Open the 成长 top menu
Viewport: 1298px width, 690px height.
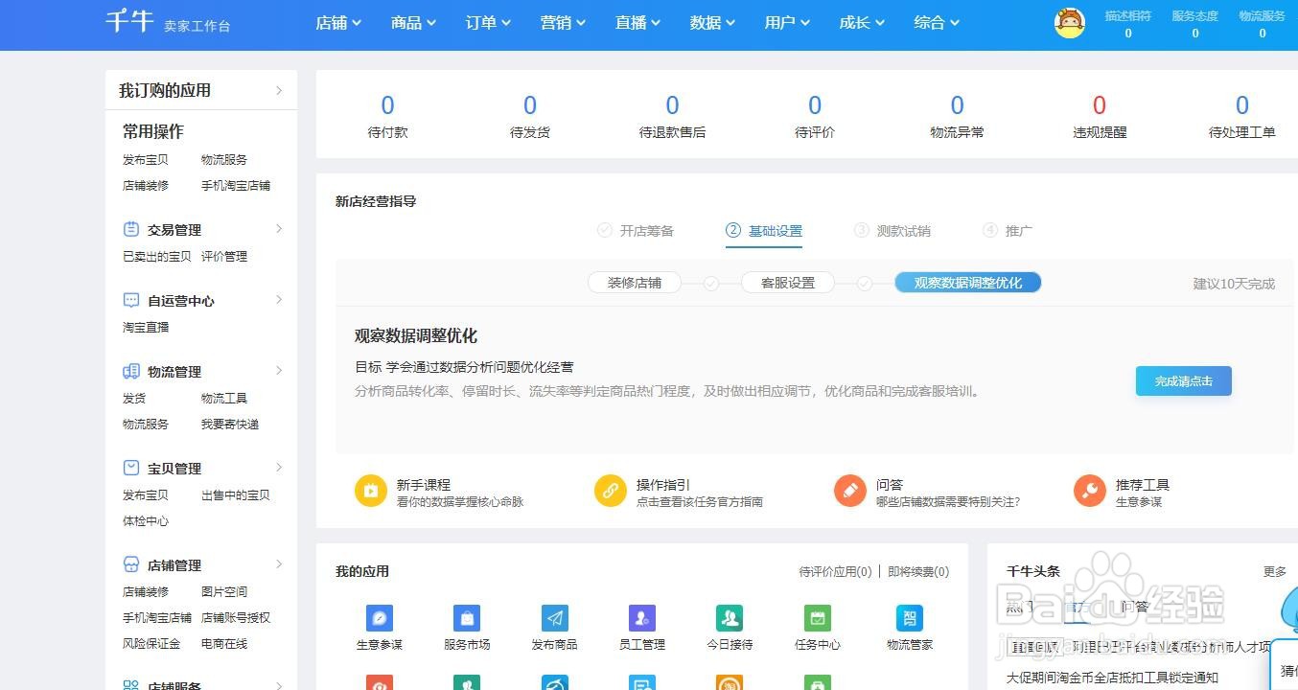[862, 22]
